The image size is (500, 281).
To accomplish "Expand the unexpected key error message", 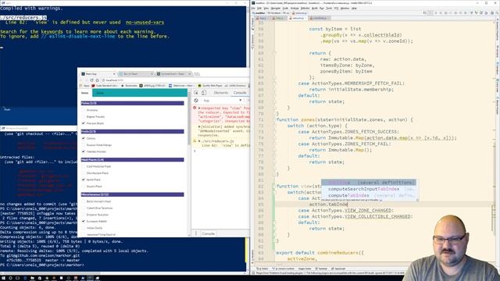I will click(x=199, y=108).
